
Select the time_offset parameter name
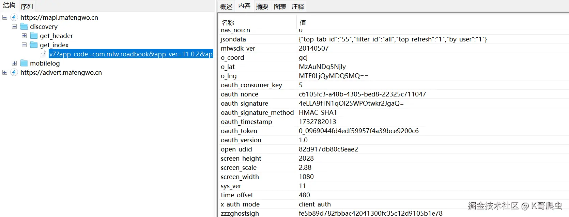[x=237, y=195]
